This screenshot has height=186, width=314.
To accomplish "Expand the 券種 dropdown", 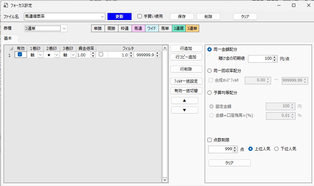I will pos(64,29).
